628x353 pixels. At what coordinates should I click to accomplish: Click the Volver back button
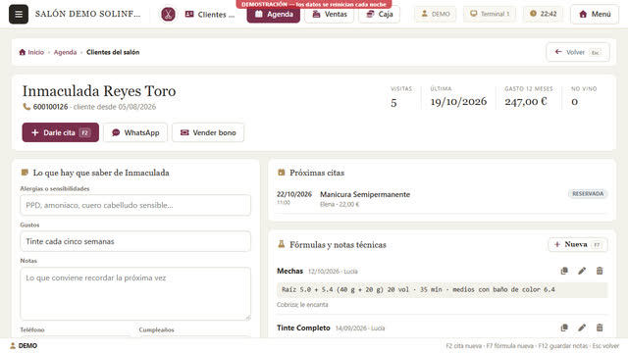[x=578, y=52]
